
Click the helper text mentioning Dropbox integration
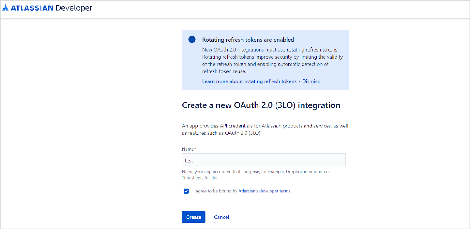pos(256,172)
